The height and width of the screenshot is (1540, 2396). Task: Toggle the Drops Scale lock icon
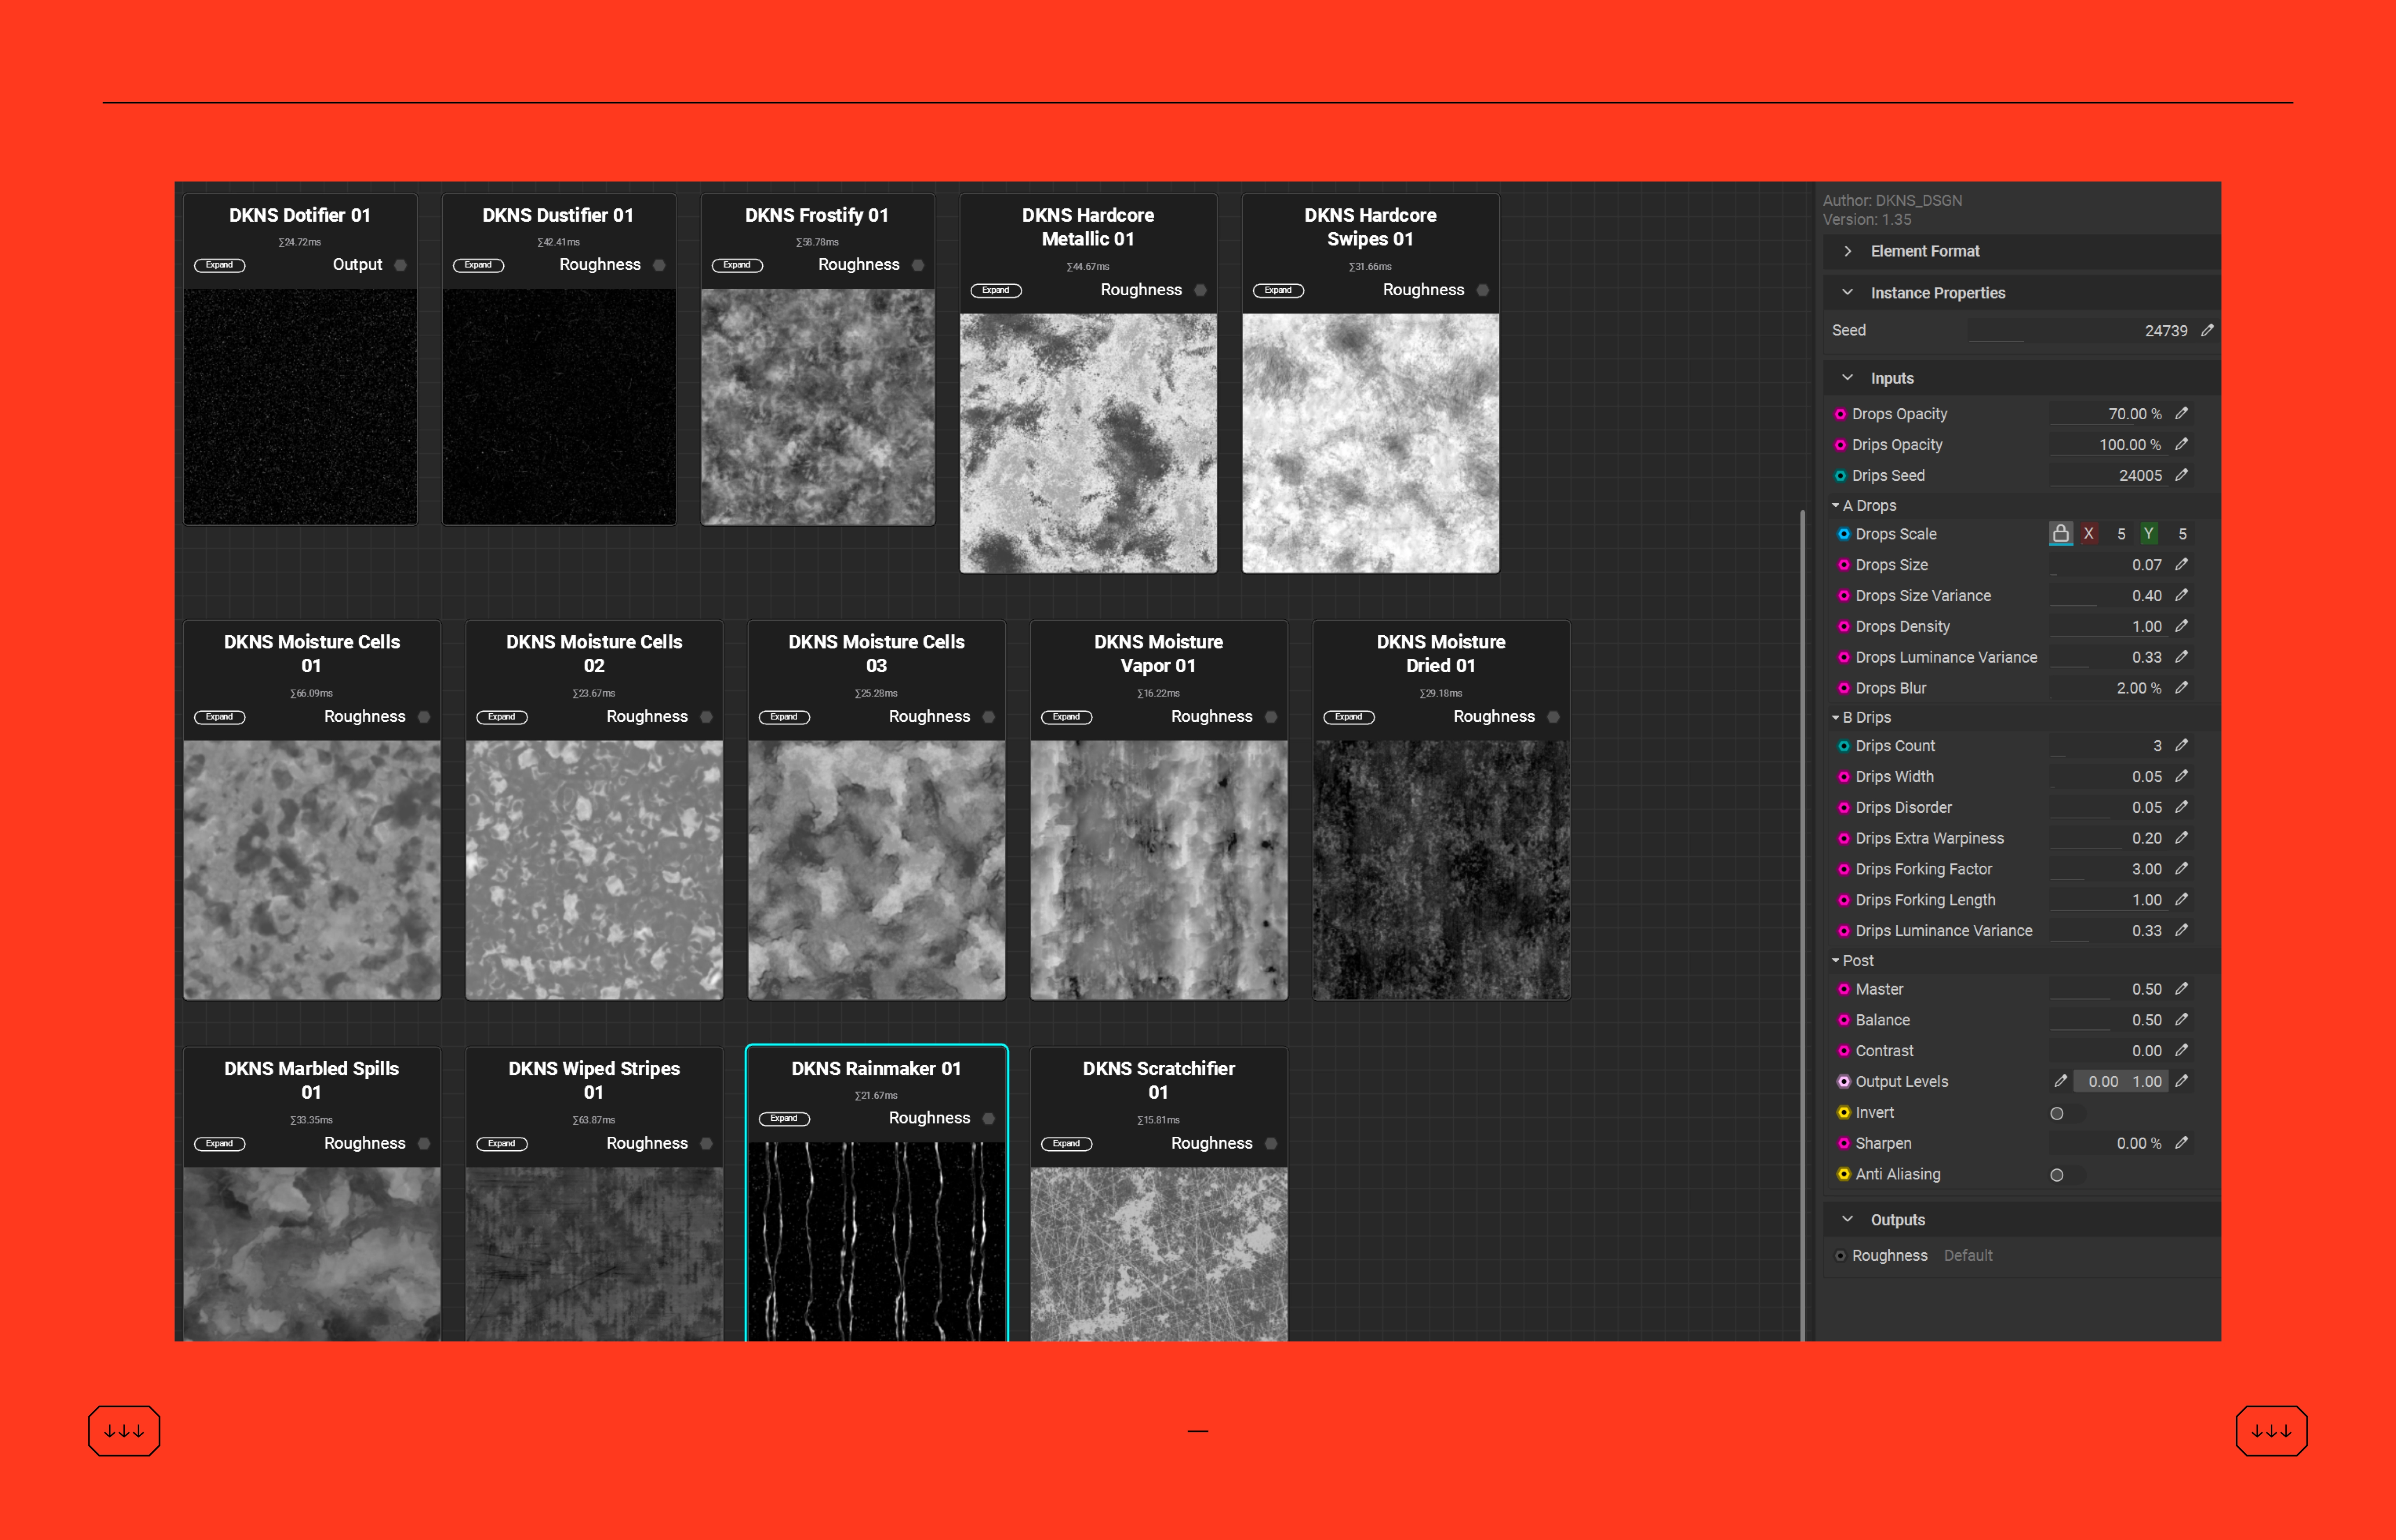2060,534
